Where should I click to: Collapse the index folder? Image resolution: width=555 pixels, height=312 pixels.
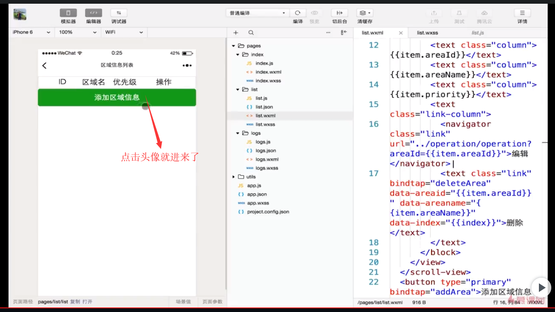[238, 55]
